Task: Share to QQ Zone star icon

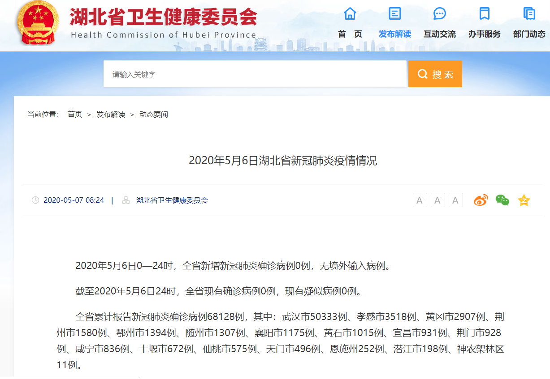Action: [x=524, y=200]
